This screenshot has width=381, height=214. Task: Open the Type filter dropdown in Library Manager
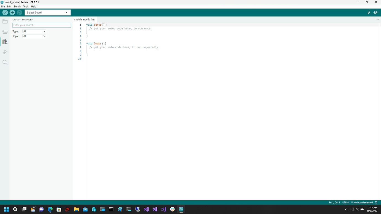click(x=34, y=31)
